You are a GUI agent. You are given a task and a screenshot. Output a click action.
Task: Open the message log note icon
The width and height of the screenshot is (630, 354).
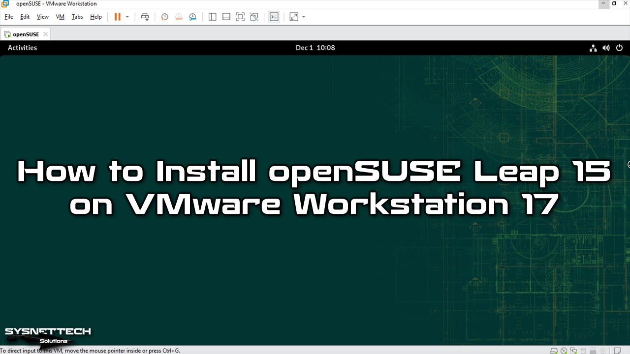point(617,351)
